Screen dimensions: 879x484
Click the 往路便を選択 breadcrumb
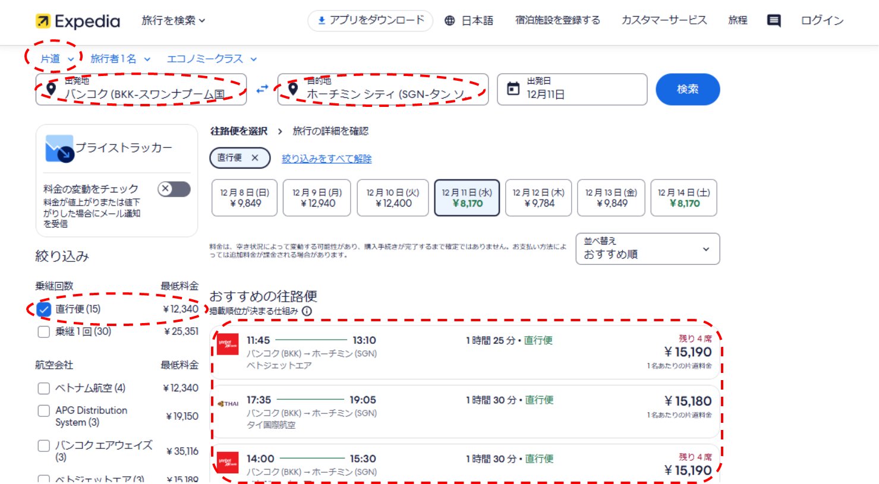point(239,131)
